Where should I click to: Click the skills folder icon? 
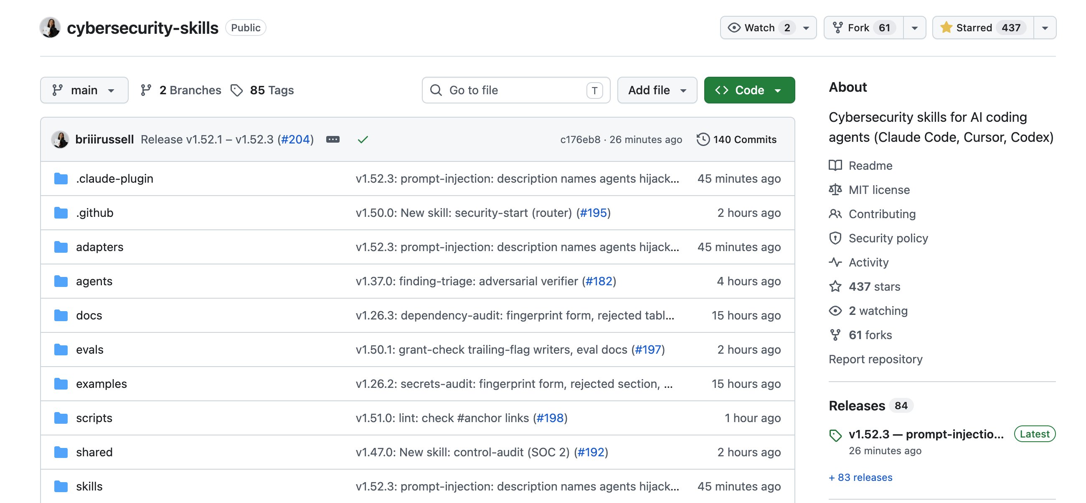[61, 486]
